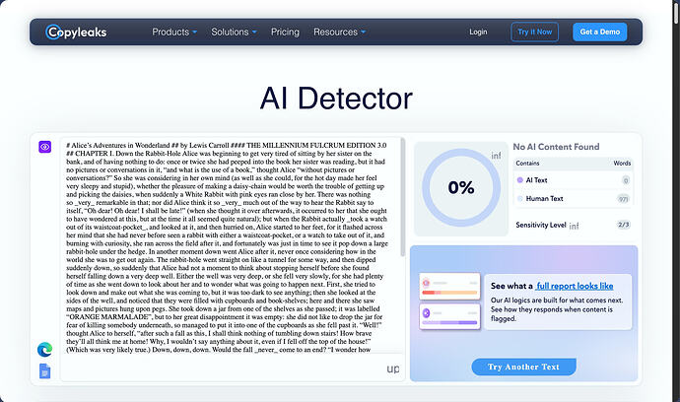
Task: Click the purple AI Text dot
Action: [520, 180]
